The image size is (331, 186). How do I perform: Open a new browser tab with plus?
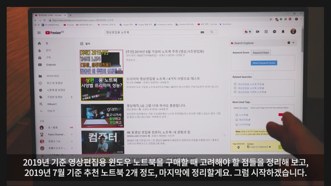70,15
